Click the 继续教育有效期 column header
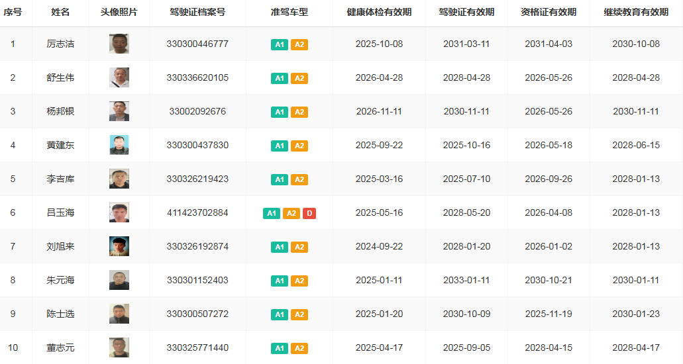683x364 pixels. (x=636, y=13)
